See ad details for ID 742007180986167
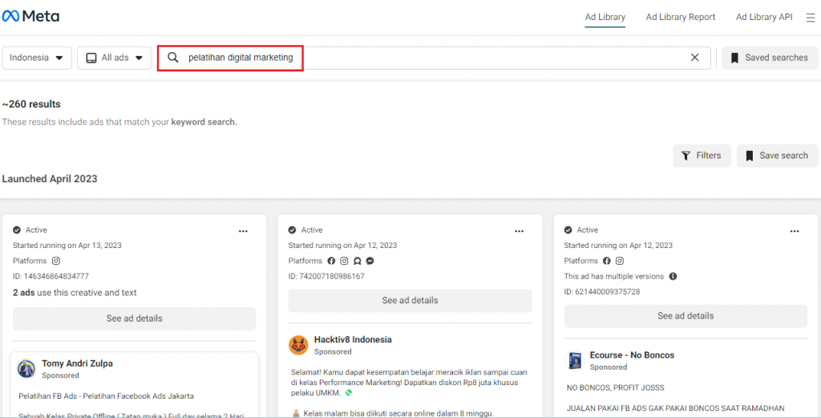The height and width of the screenshot is (418, 821). click(410, 301)
